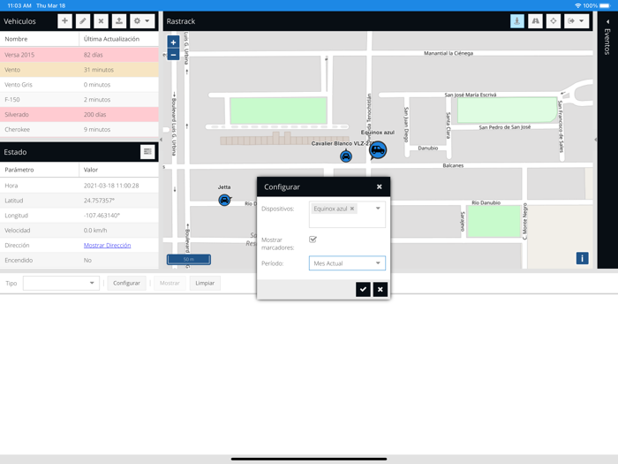Toggle live routes icon in Rastrack toolbar
618x464 pixels.
coord(517,21)
